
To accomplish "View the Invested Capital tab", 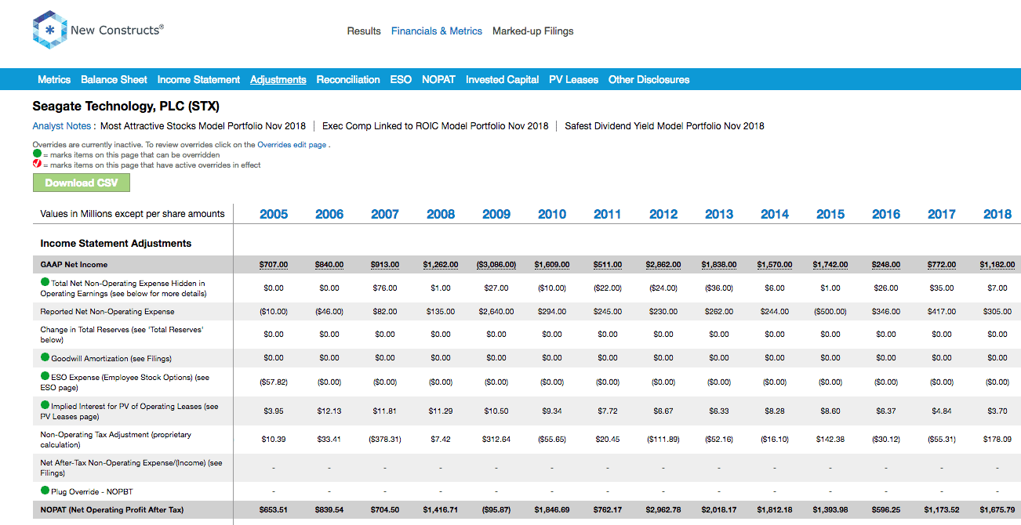I will coord(502,80).
